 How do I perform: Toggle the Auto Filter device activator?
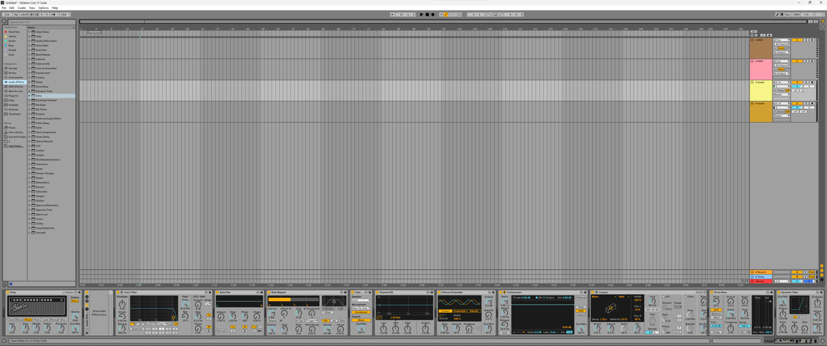click(x=118, y=292)
